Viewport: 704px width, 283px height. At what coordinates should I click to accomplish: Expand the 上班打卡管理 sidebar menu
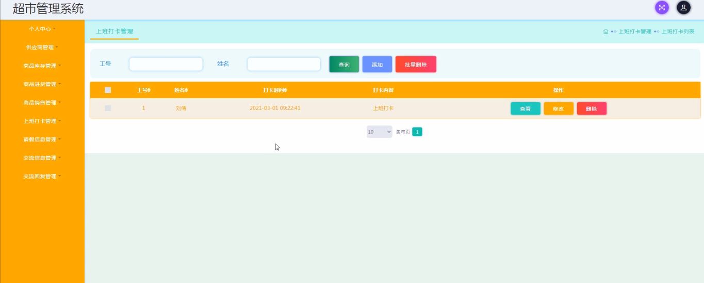click(x=42, y=121)
